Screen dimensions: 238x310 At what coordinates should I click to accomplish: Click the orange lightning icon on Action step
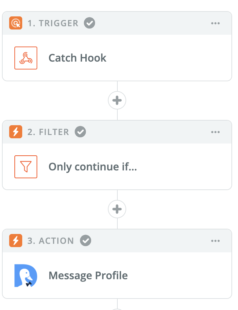[16, 241]
